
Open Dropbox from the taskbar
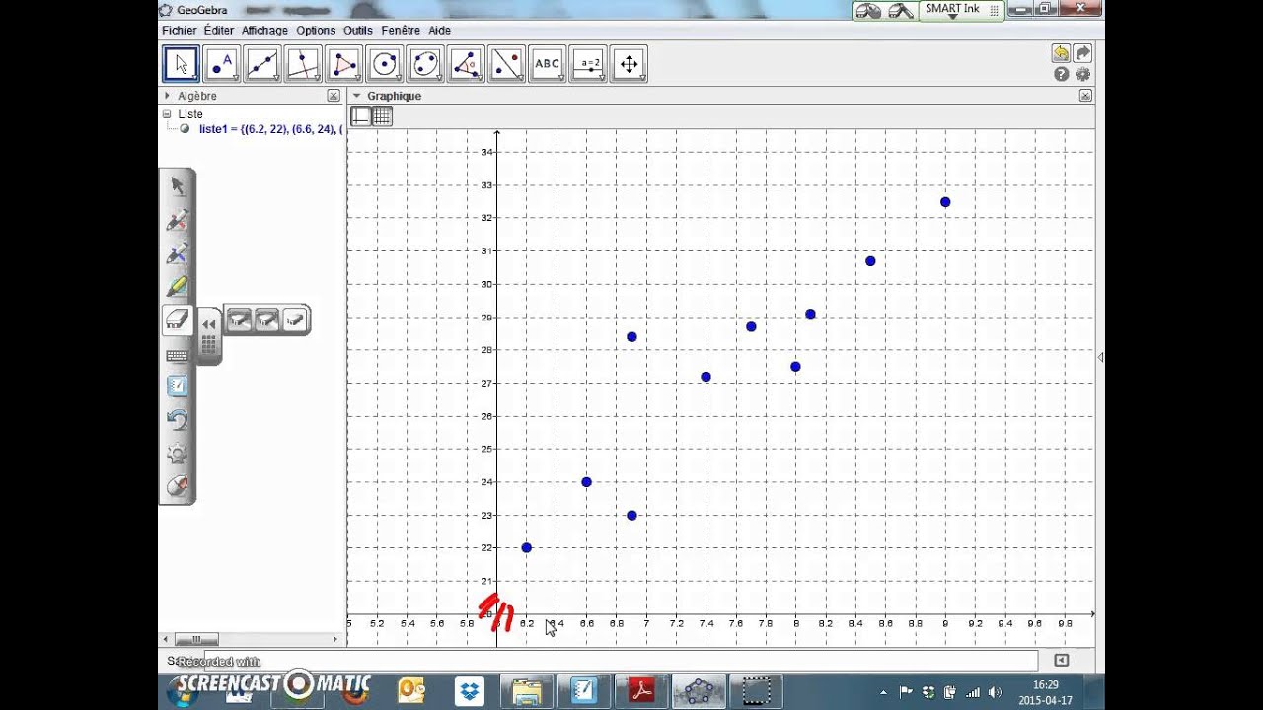[470, 691]
